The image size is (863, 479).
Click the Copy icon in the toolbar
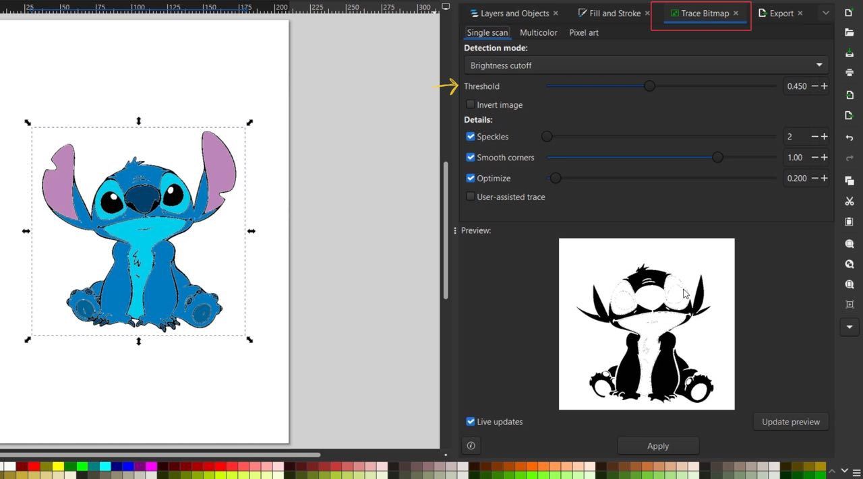(x=850, y=180)
